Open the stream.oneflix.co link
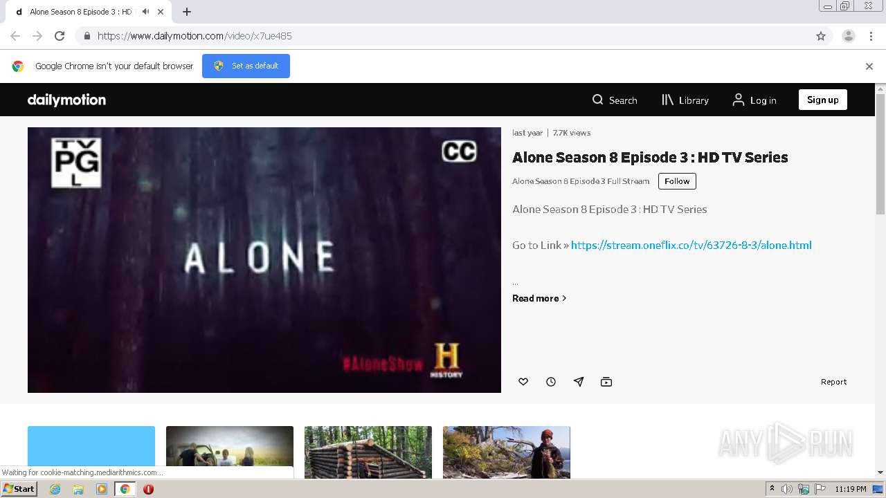 (691, 245)
